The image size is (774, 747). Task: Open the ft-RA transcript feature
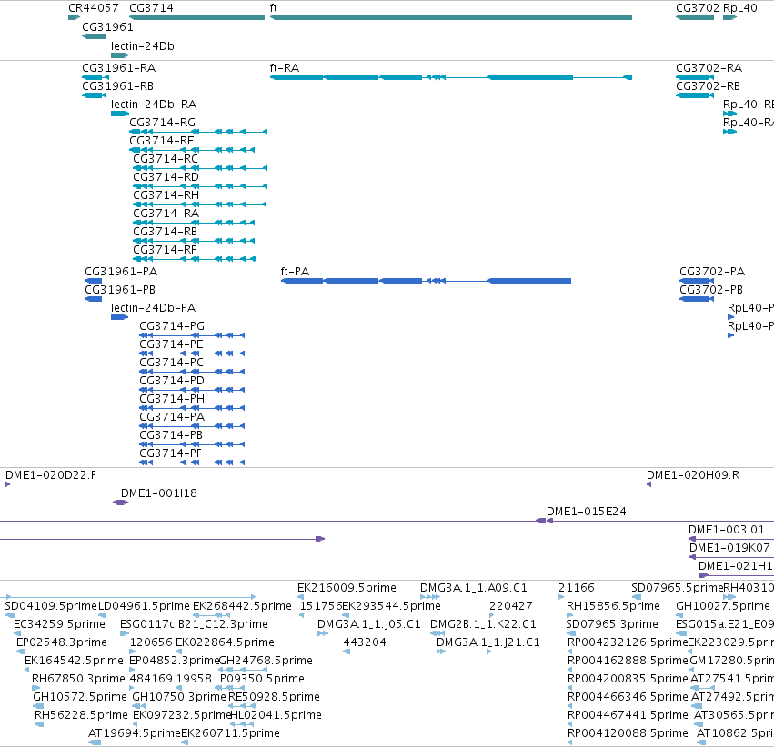[451, 77]
